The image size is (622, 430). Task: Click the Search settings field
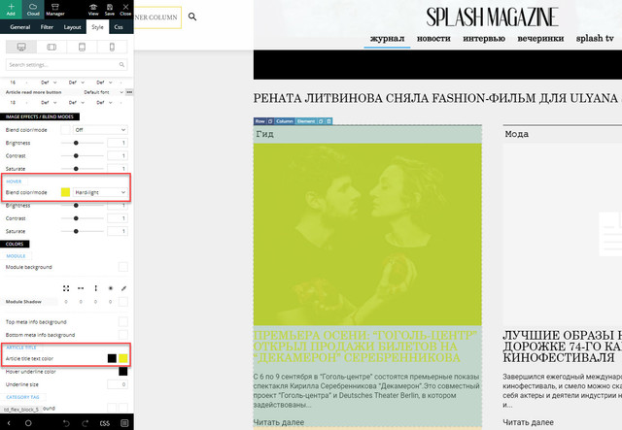tap(66, 65)
